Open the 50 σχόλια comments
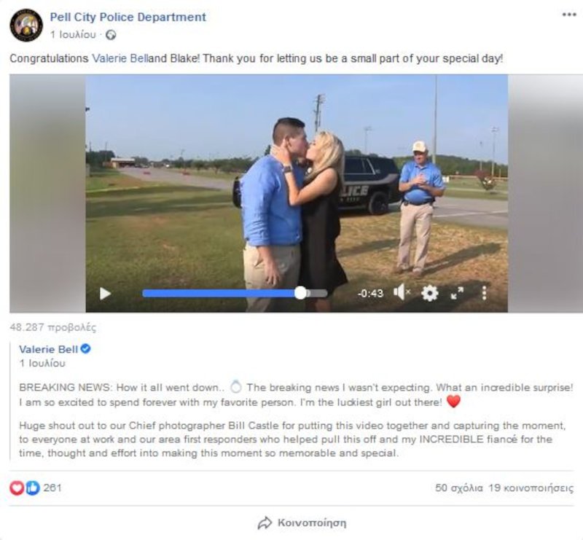This screenshot has width=583, height=540. [x=459, y=488]
